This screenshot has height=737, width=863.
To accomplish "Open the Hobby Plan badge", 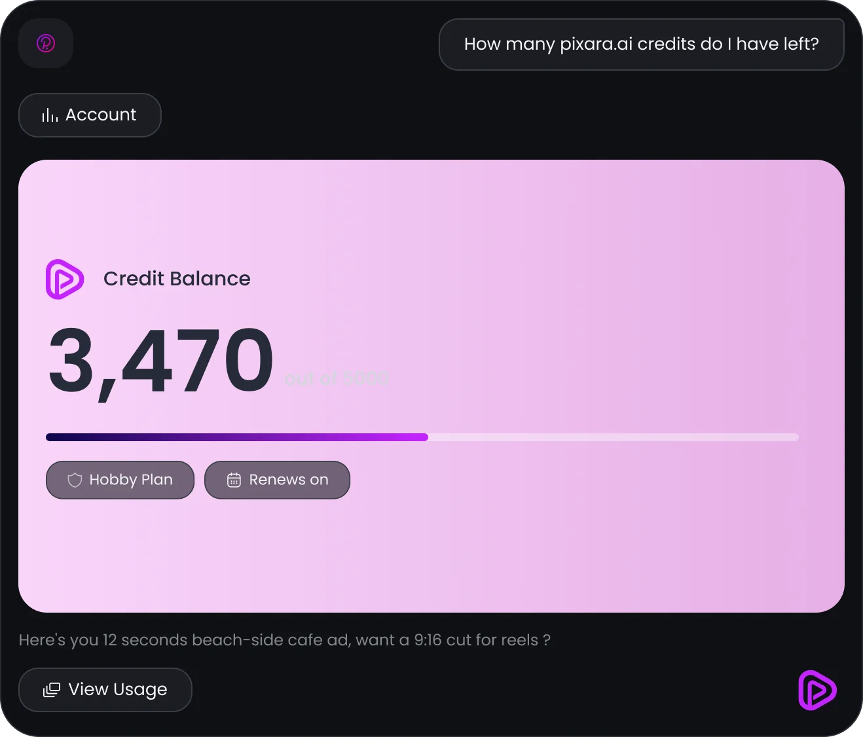I will (x=120, y=480).
